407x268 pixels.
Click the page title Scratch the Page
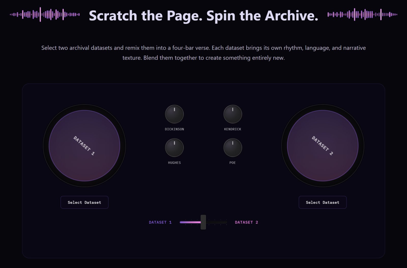pyautogui.click(x=203, y=16)
